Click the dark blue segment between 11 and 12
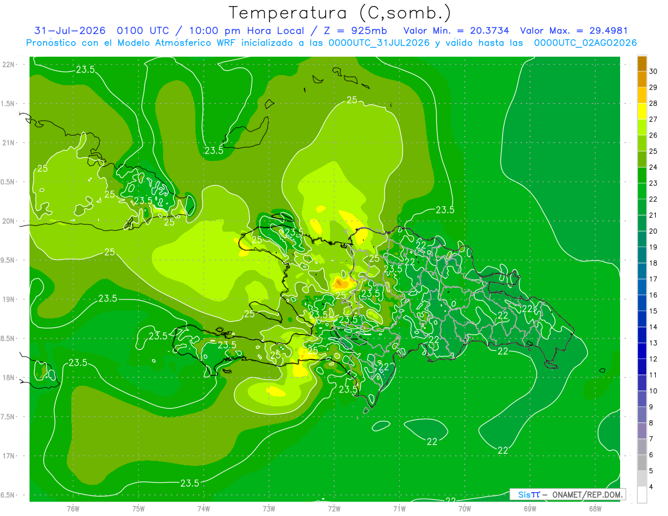Viewport: 668px width, 516px height. [642, 367]
